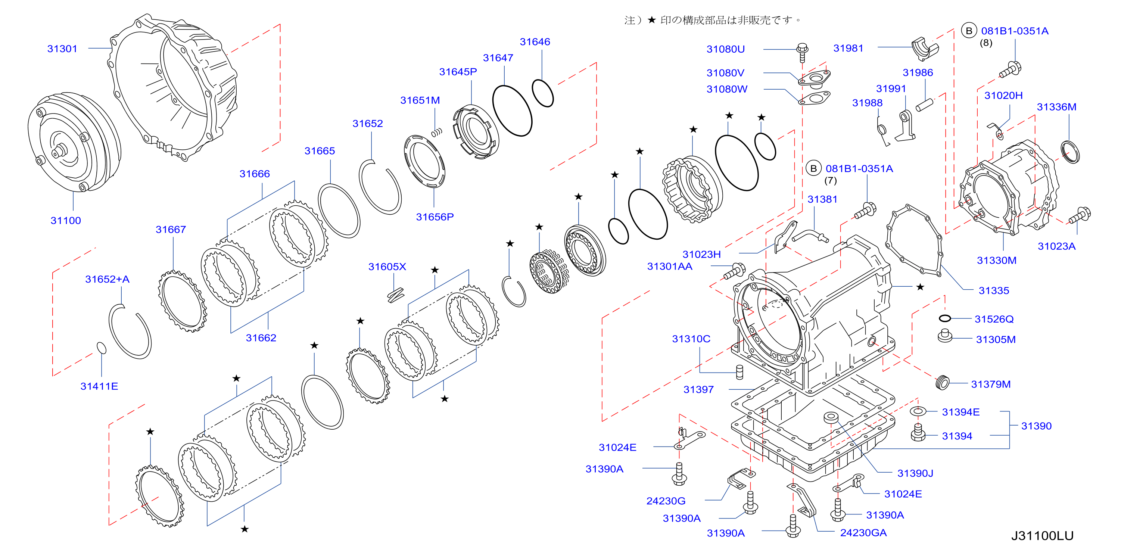Screen dimensions: 1121x554
Task: Click the torque converter drawing
Action: coord(74,142)
